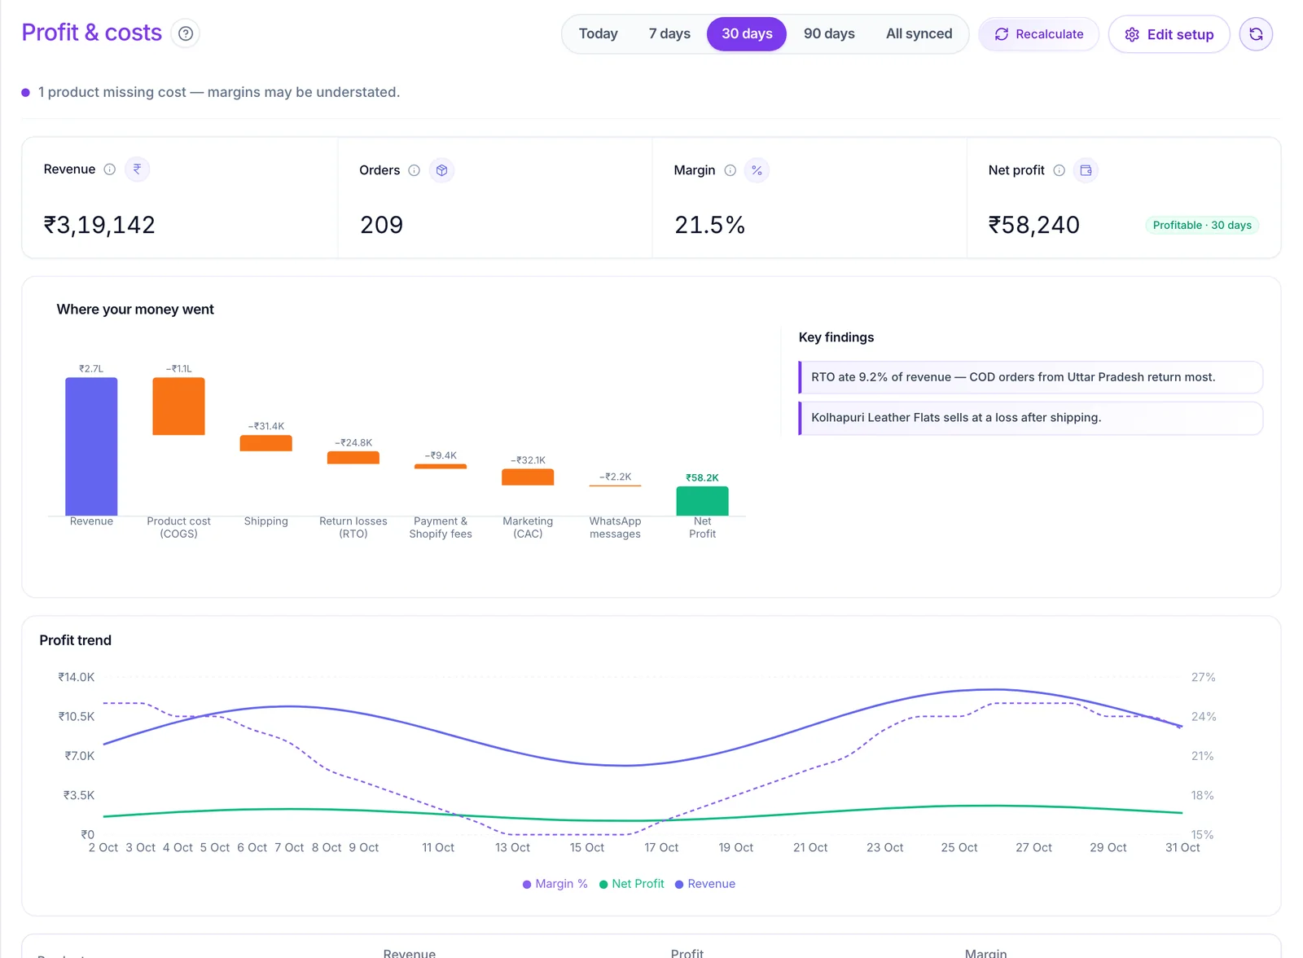
Task: Choose the All synced range
Action: 919,34
